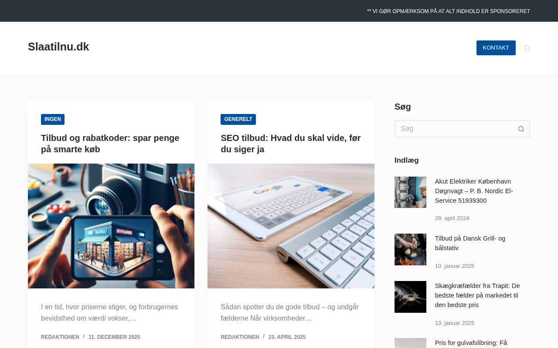Viewport: 558px width, 348px height.
Task: Select the INGEN category tag
Action: pyautogui.click(x=53, y=119)
